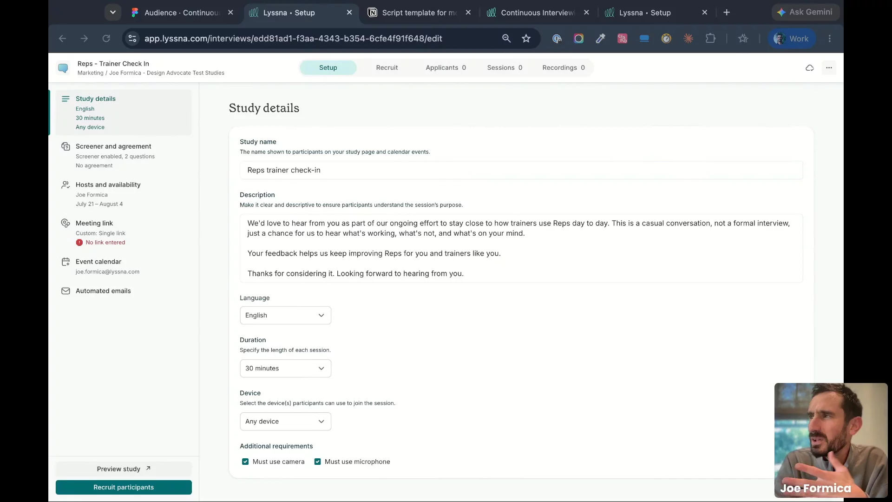Edit the Study name field
Viewport: 892px width, 502px height.
(x=521, y=170)
